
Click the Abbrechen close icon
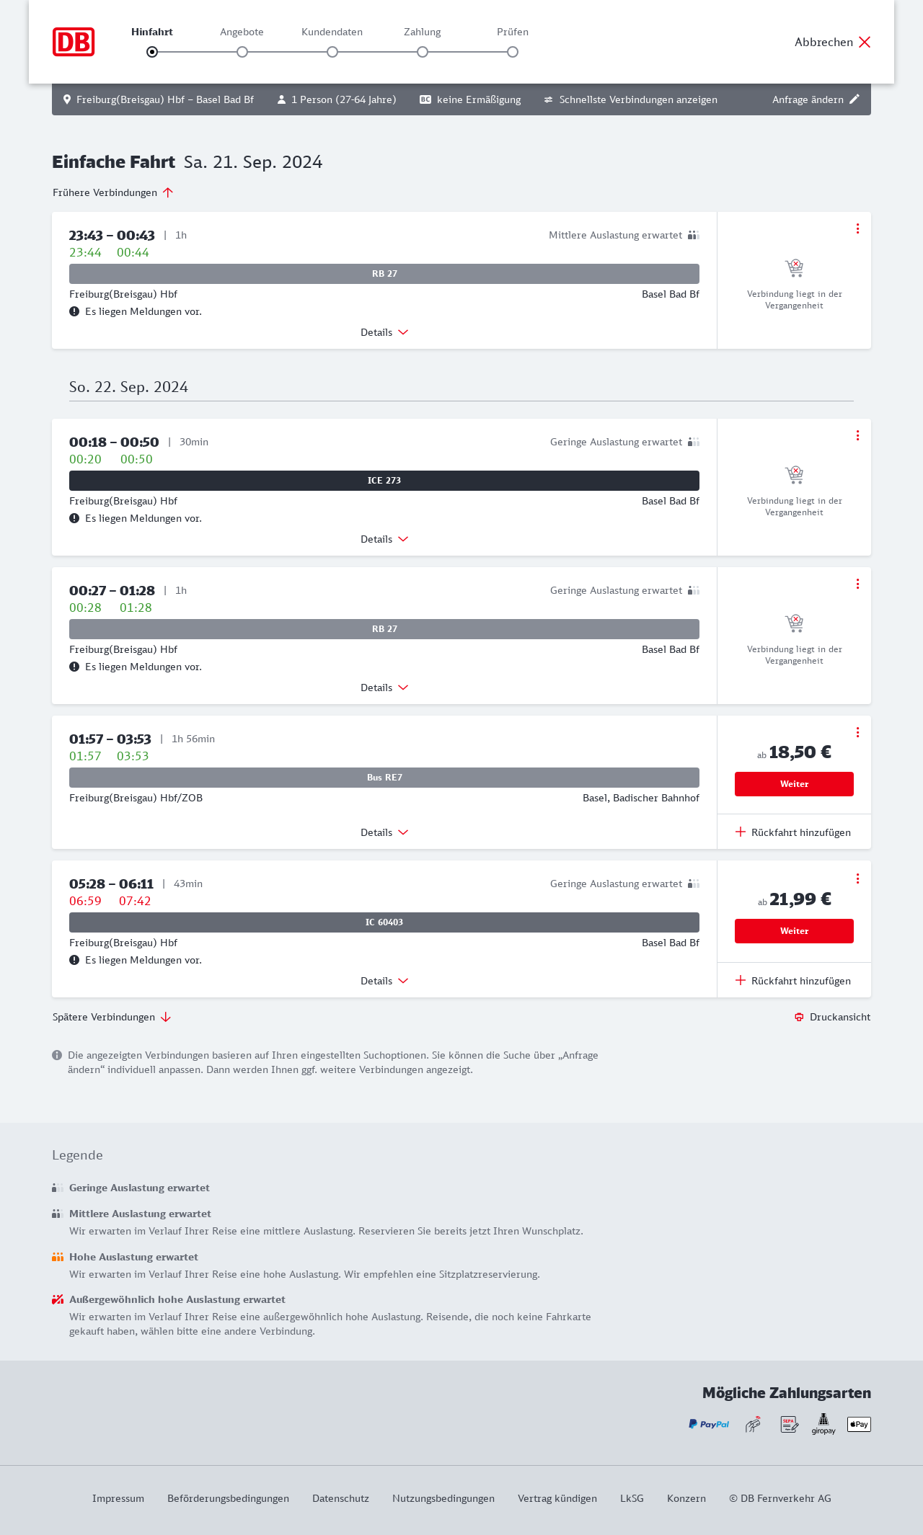point(865,42)
